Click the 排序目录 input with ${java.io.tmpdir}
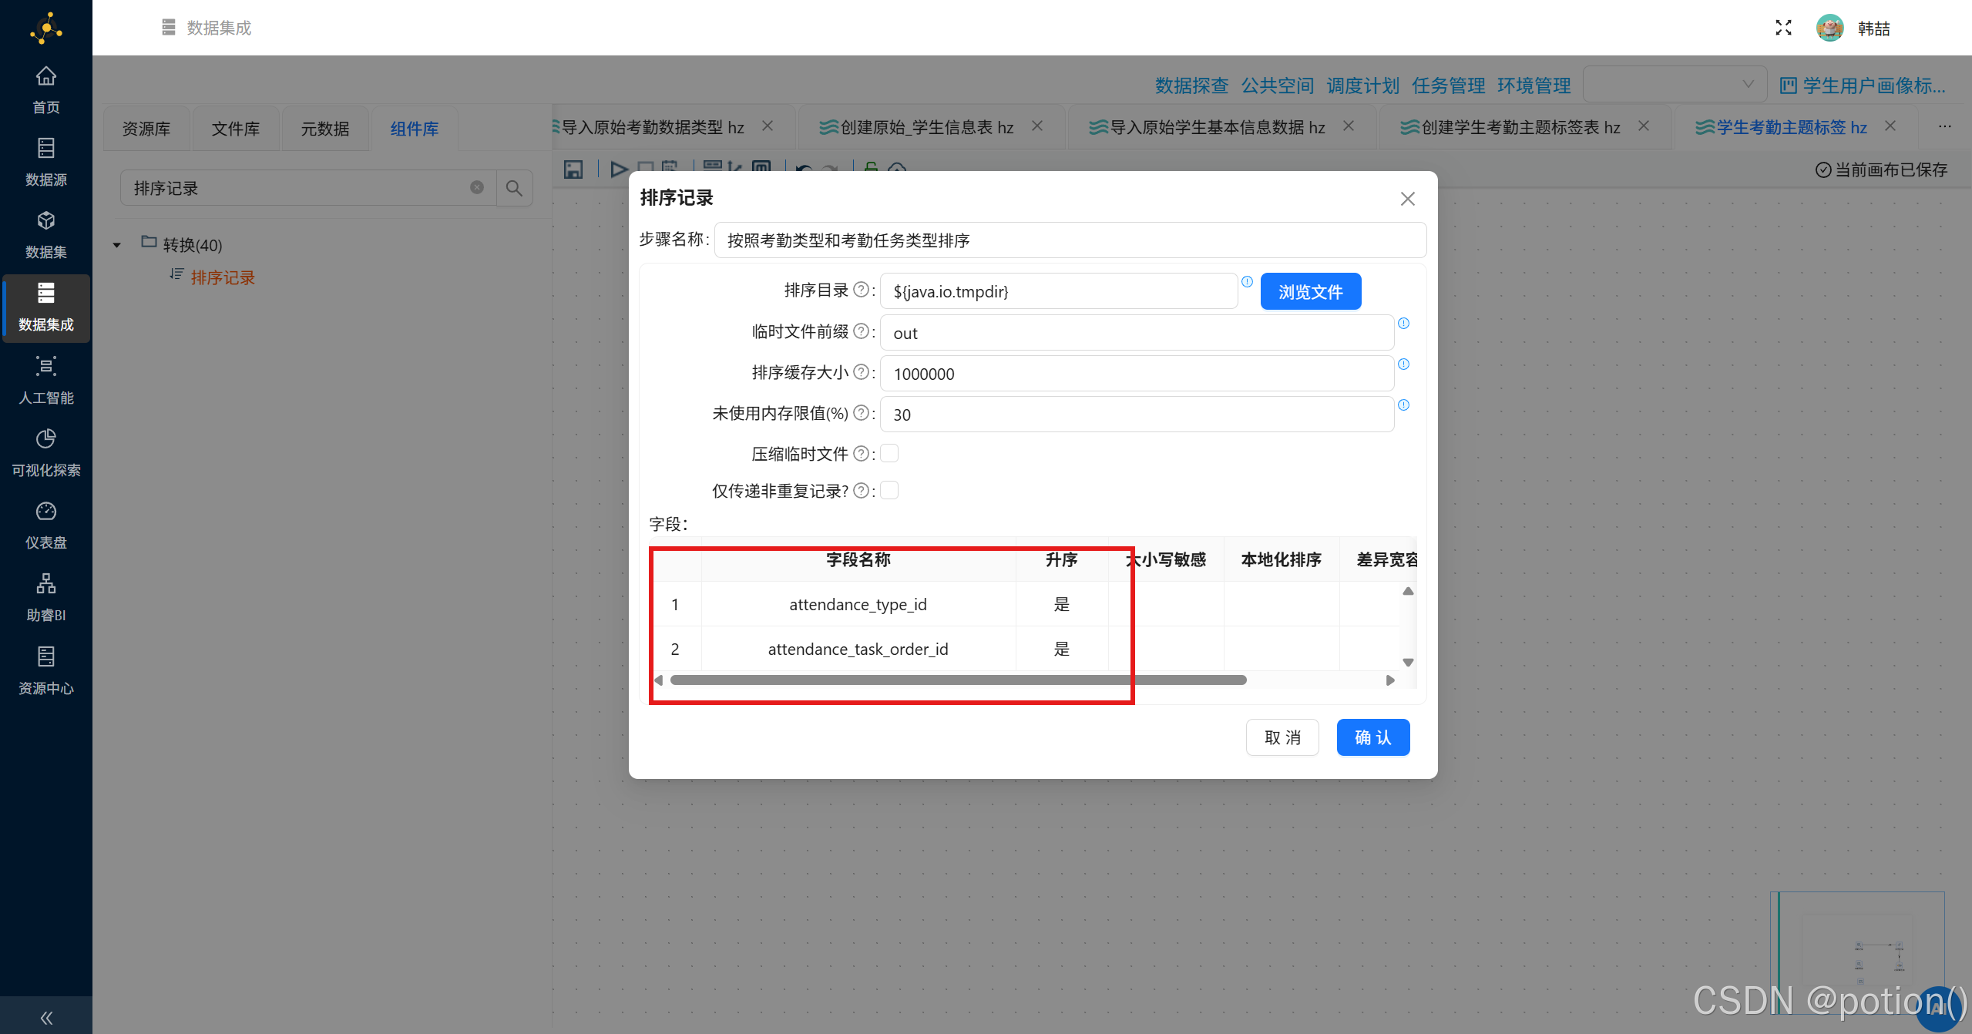 [x=1059, y=291]
